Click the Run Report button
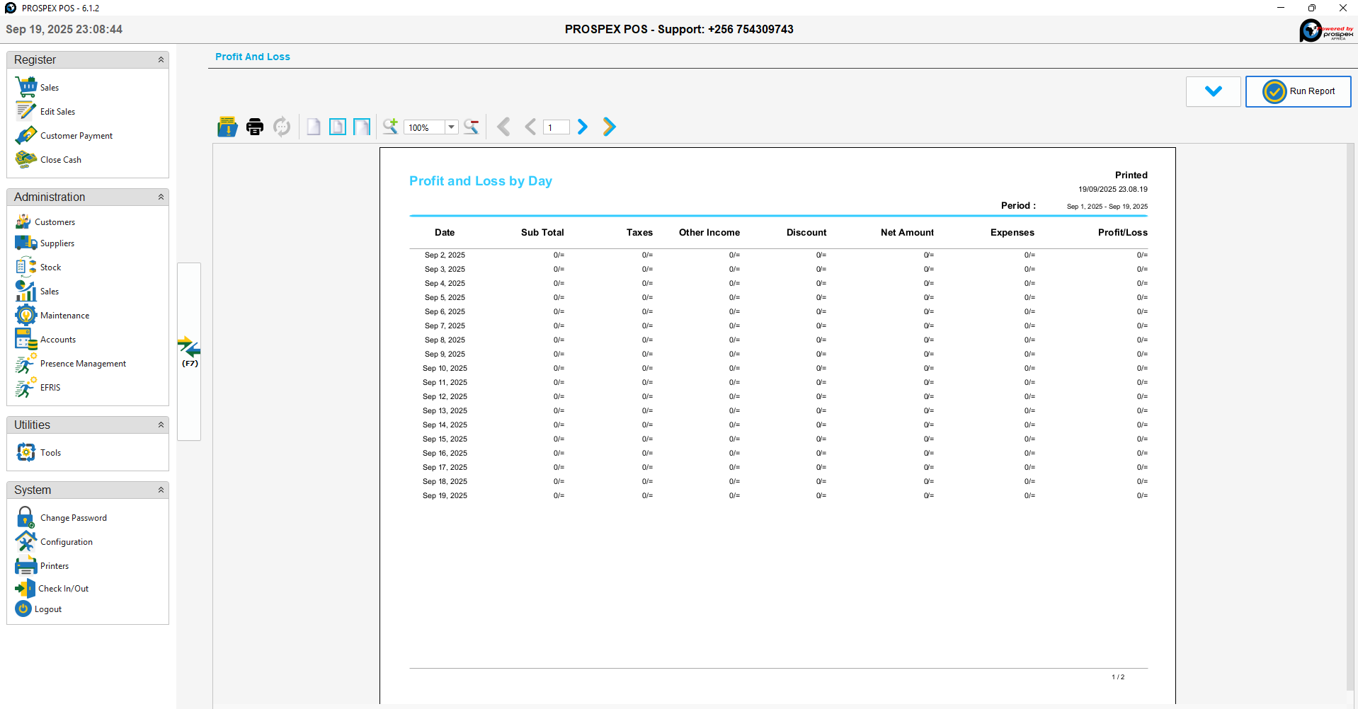 tap(1298, 91)
